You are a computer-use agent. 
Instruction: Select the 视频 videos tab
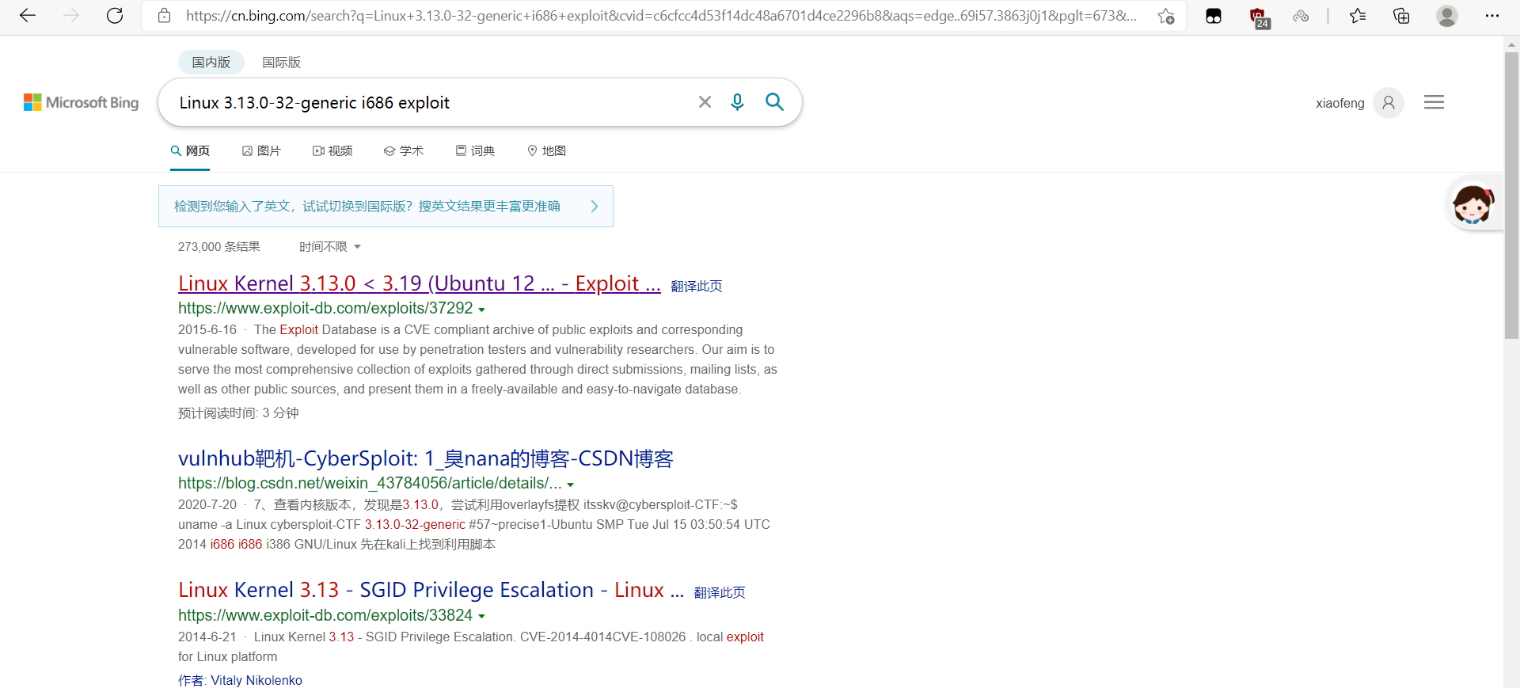pyautogui.click(x=332, y=150)
